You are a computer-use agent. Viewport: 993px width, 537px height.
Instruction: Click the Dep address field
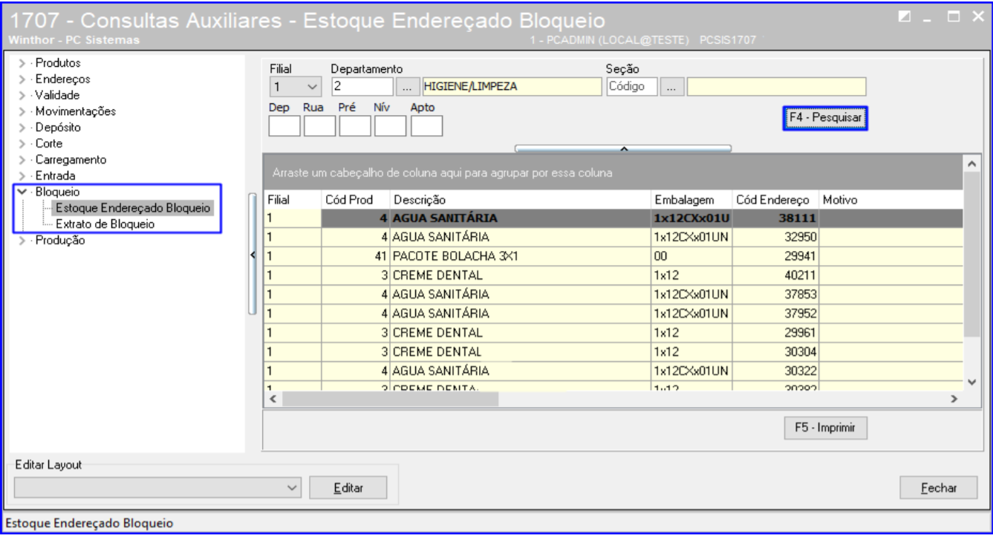pos(284,126)
